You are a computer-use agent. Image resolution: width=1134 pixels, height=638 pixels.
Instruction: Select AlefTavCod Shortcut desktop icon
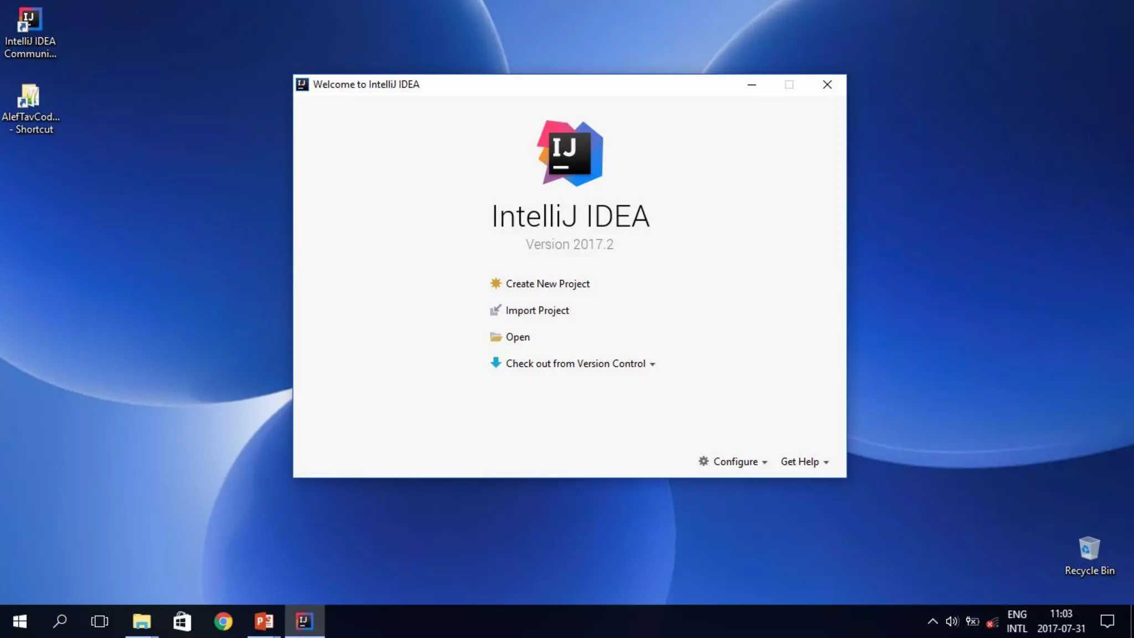[x=30, y=109]
